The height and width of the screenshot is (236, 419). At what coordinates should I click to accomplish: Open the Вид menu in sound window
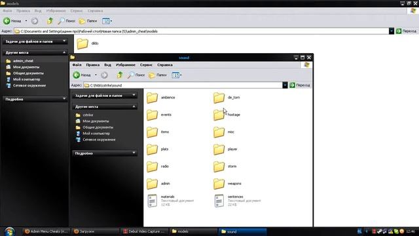click(107, 65)
